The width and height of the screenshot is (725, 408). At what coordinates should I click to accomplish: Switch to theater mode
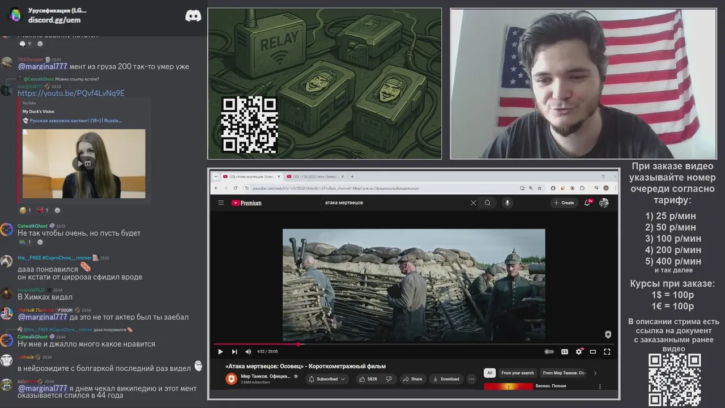tap(593, 352)
